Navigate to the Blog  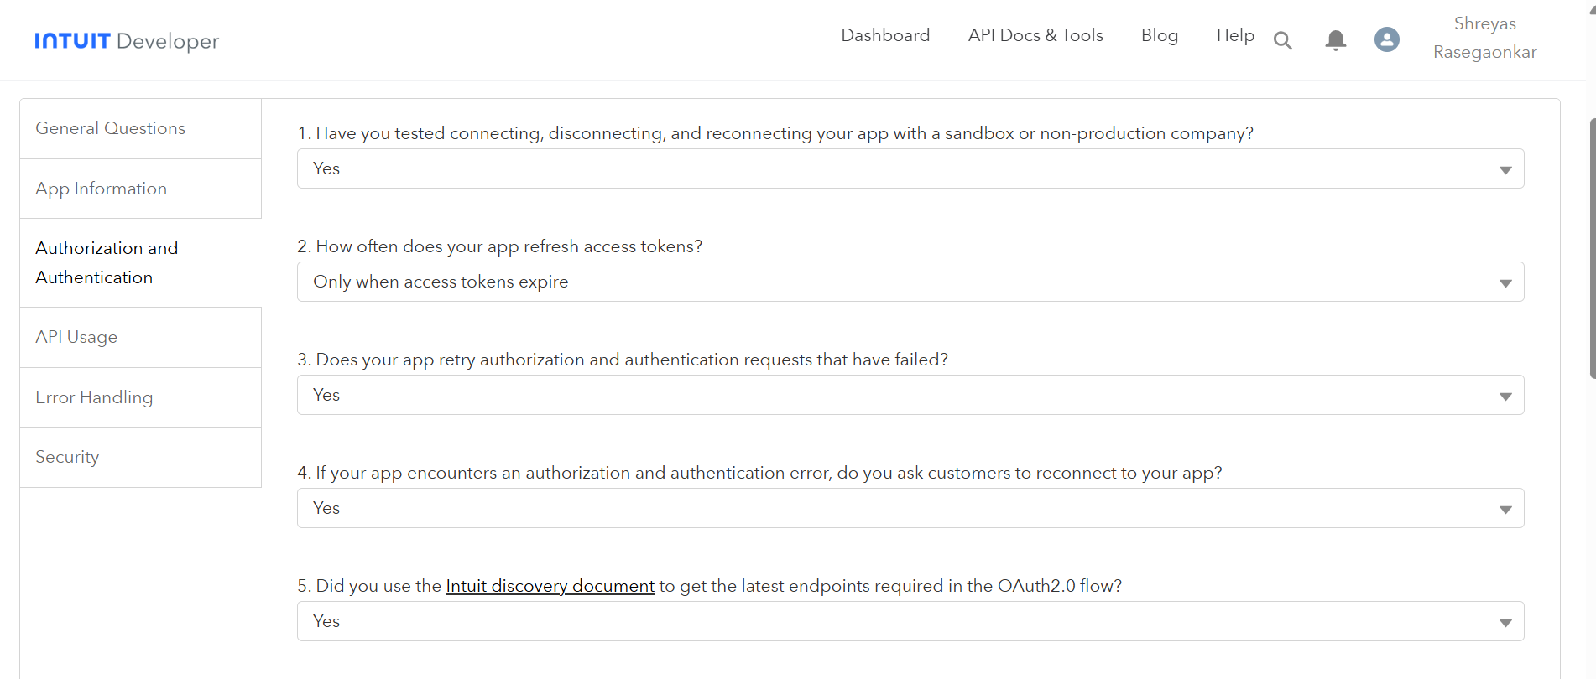coord(1159,35)
